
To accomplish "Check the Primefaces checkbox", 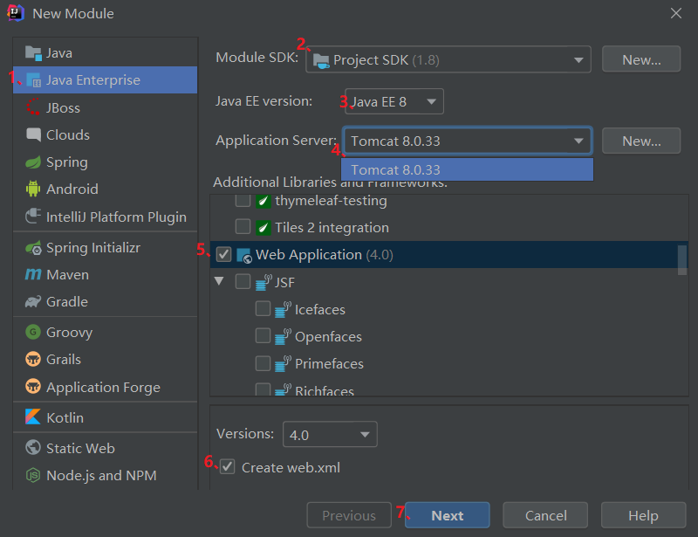I will coord(263,363).
